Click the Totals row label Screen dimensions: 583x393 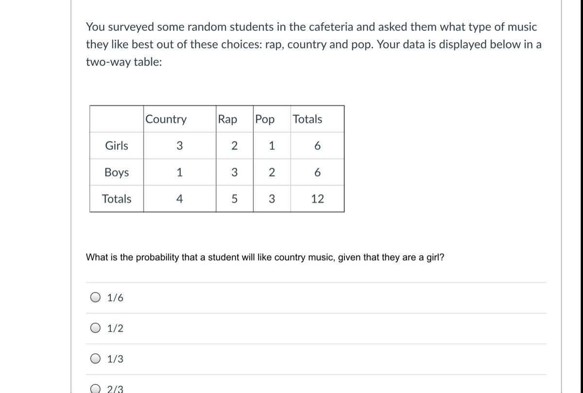tap(117, 198)
